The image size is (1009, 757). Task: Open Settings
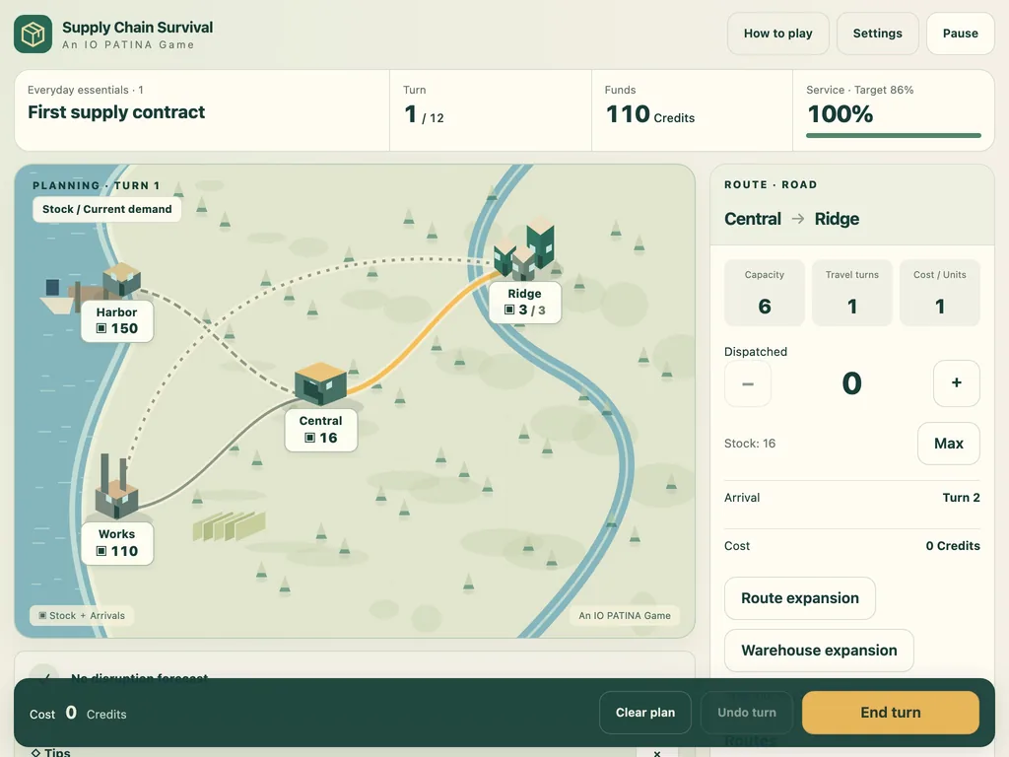click(877, 34)
